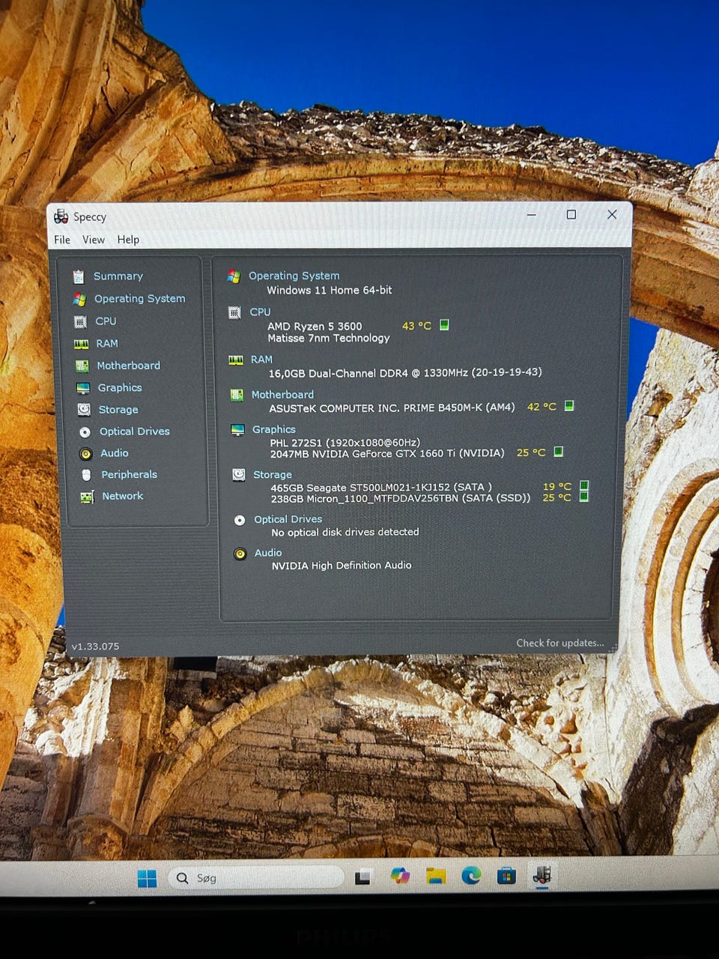Image resolution: width=719 pixels, height=959 pixels.
Task: Click GPU temperature indicator beside 25 °C
Action: [558, 452]
